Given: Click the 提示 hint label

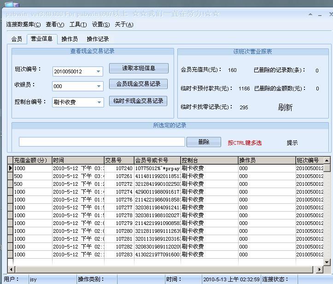Looking at the screenshot, I should coord(292,142).
